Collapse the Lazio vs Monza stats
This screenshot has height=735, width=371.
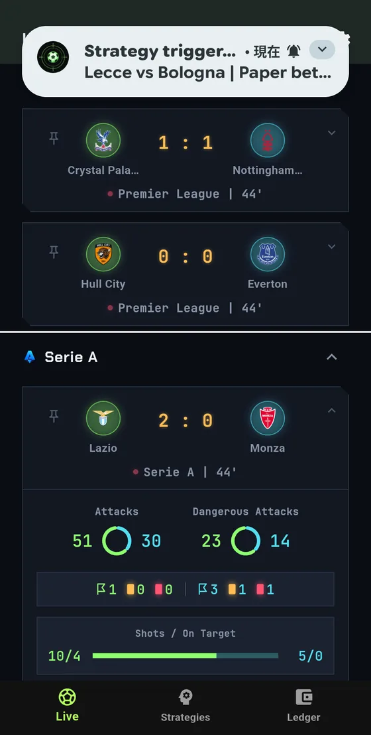pyautogui.click(x=332, y=411)
